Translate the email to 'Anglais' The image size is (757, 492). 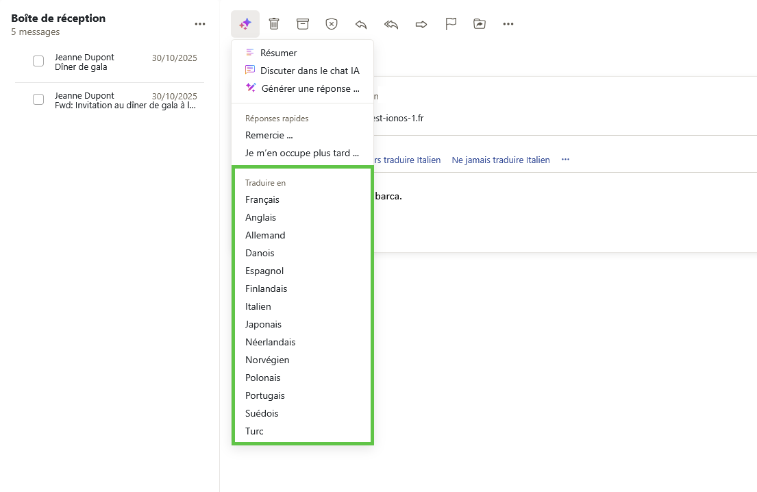click(261, 217)
